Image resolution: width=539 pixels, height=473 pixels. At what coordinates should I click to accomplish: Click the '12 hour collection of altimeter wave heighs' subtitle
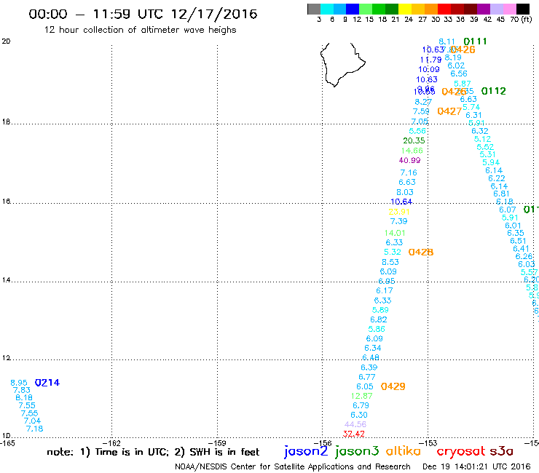[141, 30]
